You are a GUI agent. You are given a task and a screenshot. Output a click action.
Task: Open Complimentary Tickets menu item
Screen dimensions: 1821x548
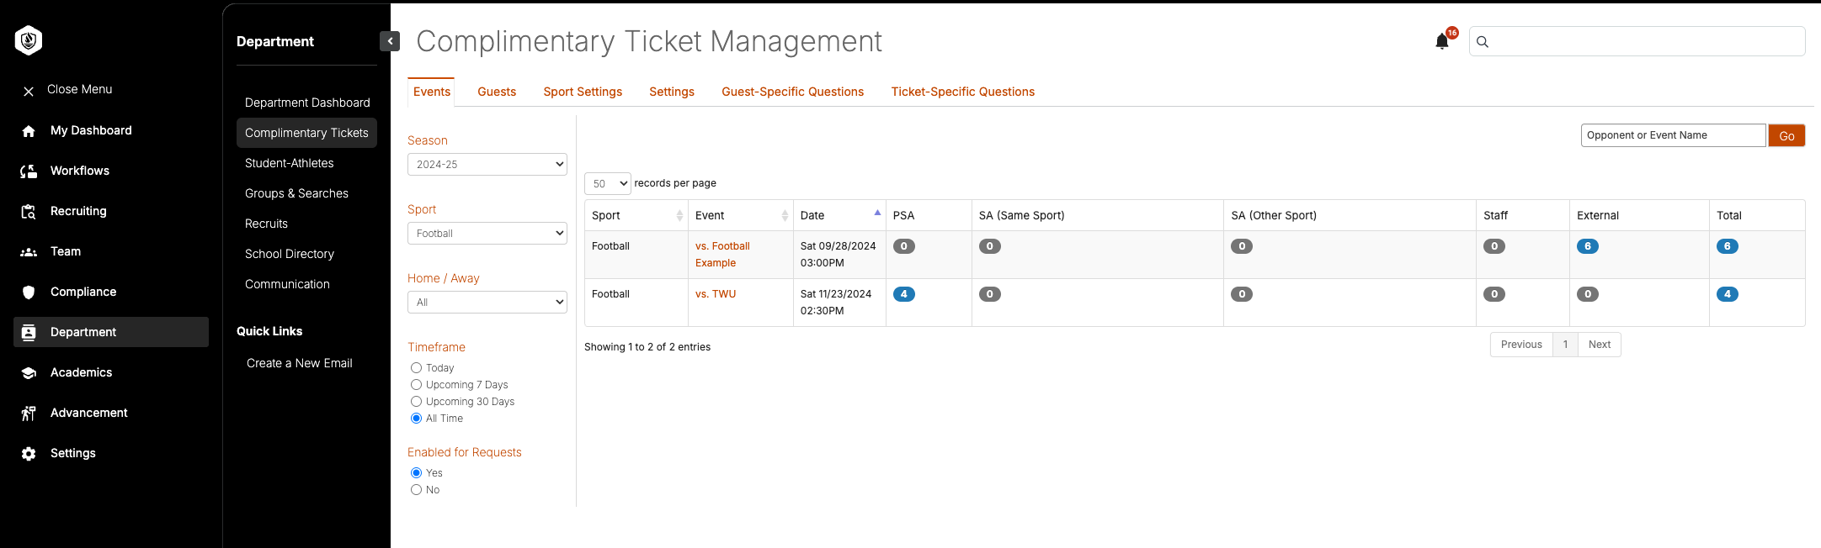pyautogui.click(x=307, y=133)
